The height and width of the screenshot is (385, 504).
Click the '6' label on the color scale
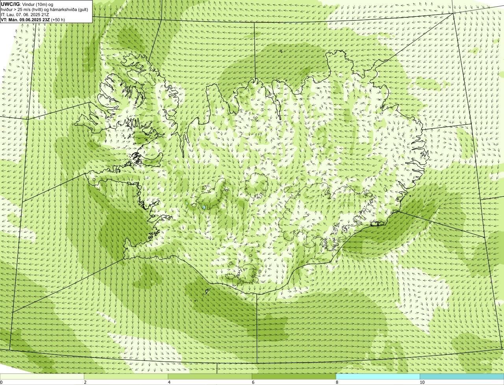click(x=253, y=382)
